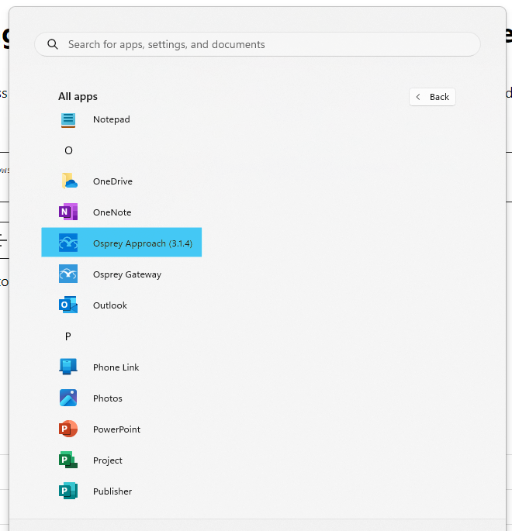Open the purple OneNote icon

pyautogui.click(x=68, y=212)
